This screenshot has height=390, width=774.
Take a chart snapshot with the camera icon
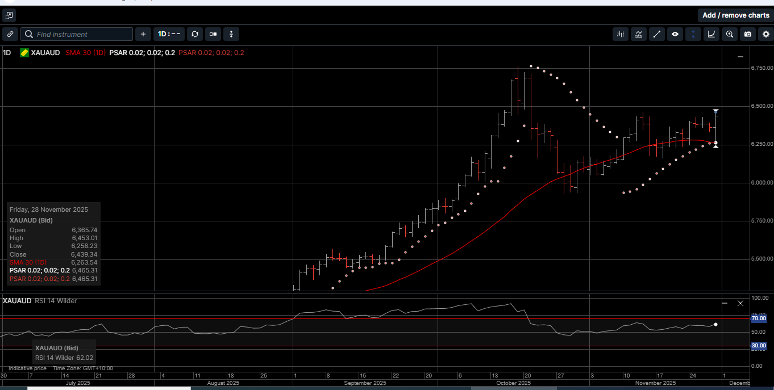pyautogui.click(x=748, y=34)
